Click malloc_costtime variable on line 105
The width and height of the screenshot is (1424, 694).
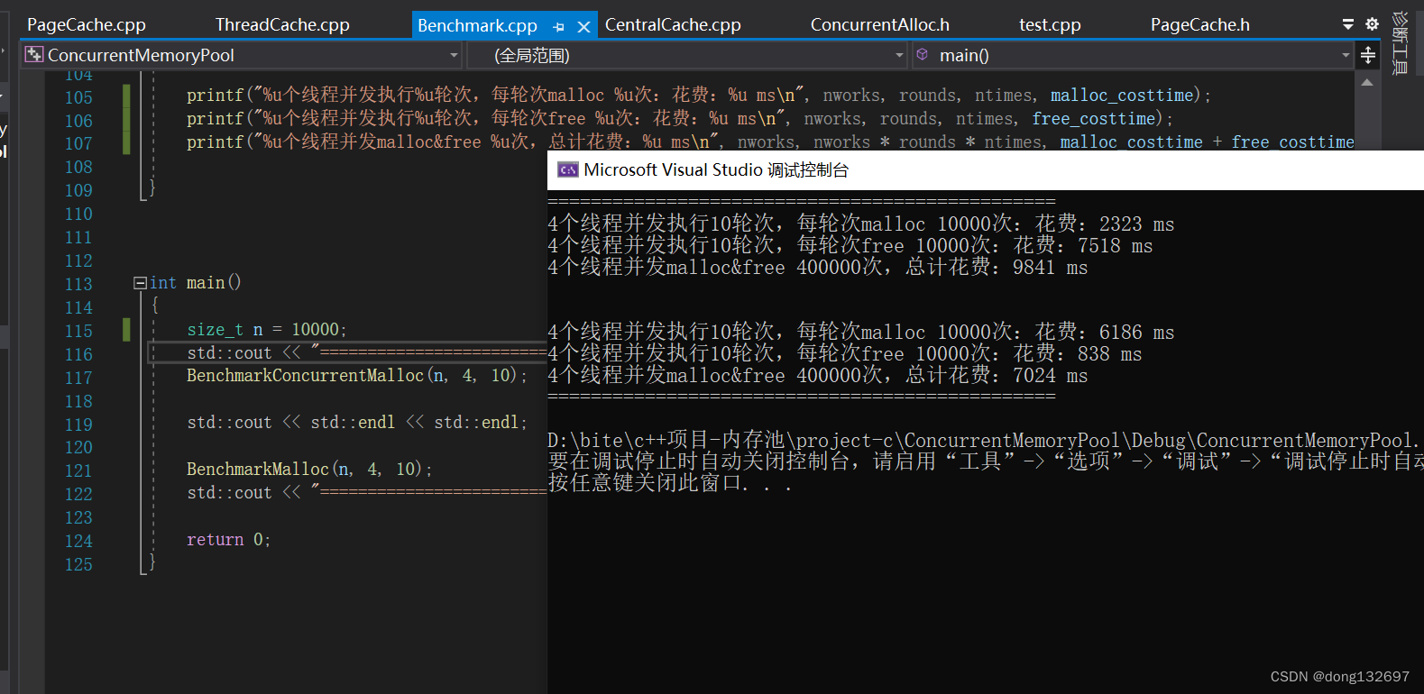(x=1122, y=96)
